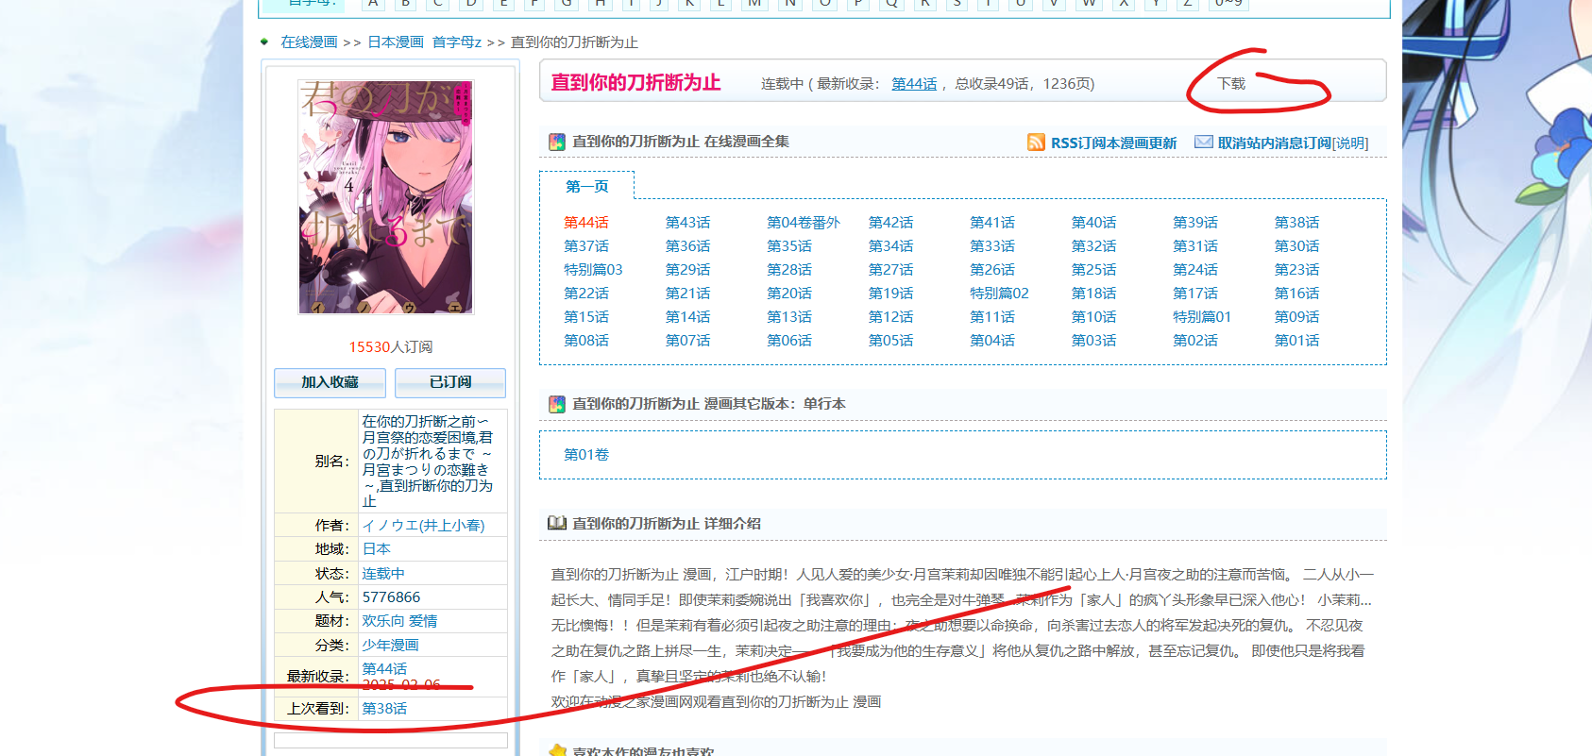The image size is (1592, 756).
Task: Click the open book icon near 详细介绍
Action: pos(557,523)
